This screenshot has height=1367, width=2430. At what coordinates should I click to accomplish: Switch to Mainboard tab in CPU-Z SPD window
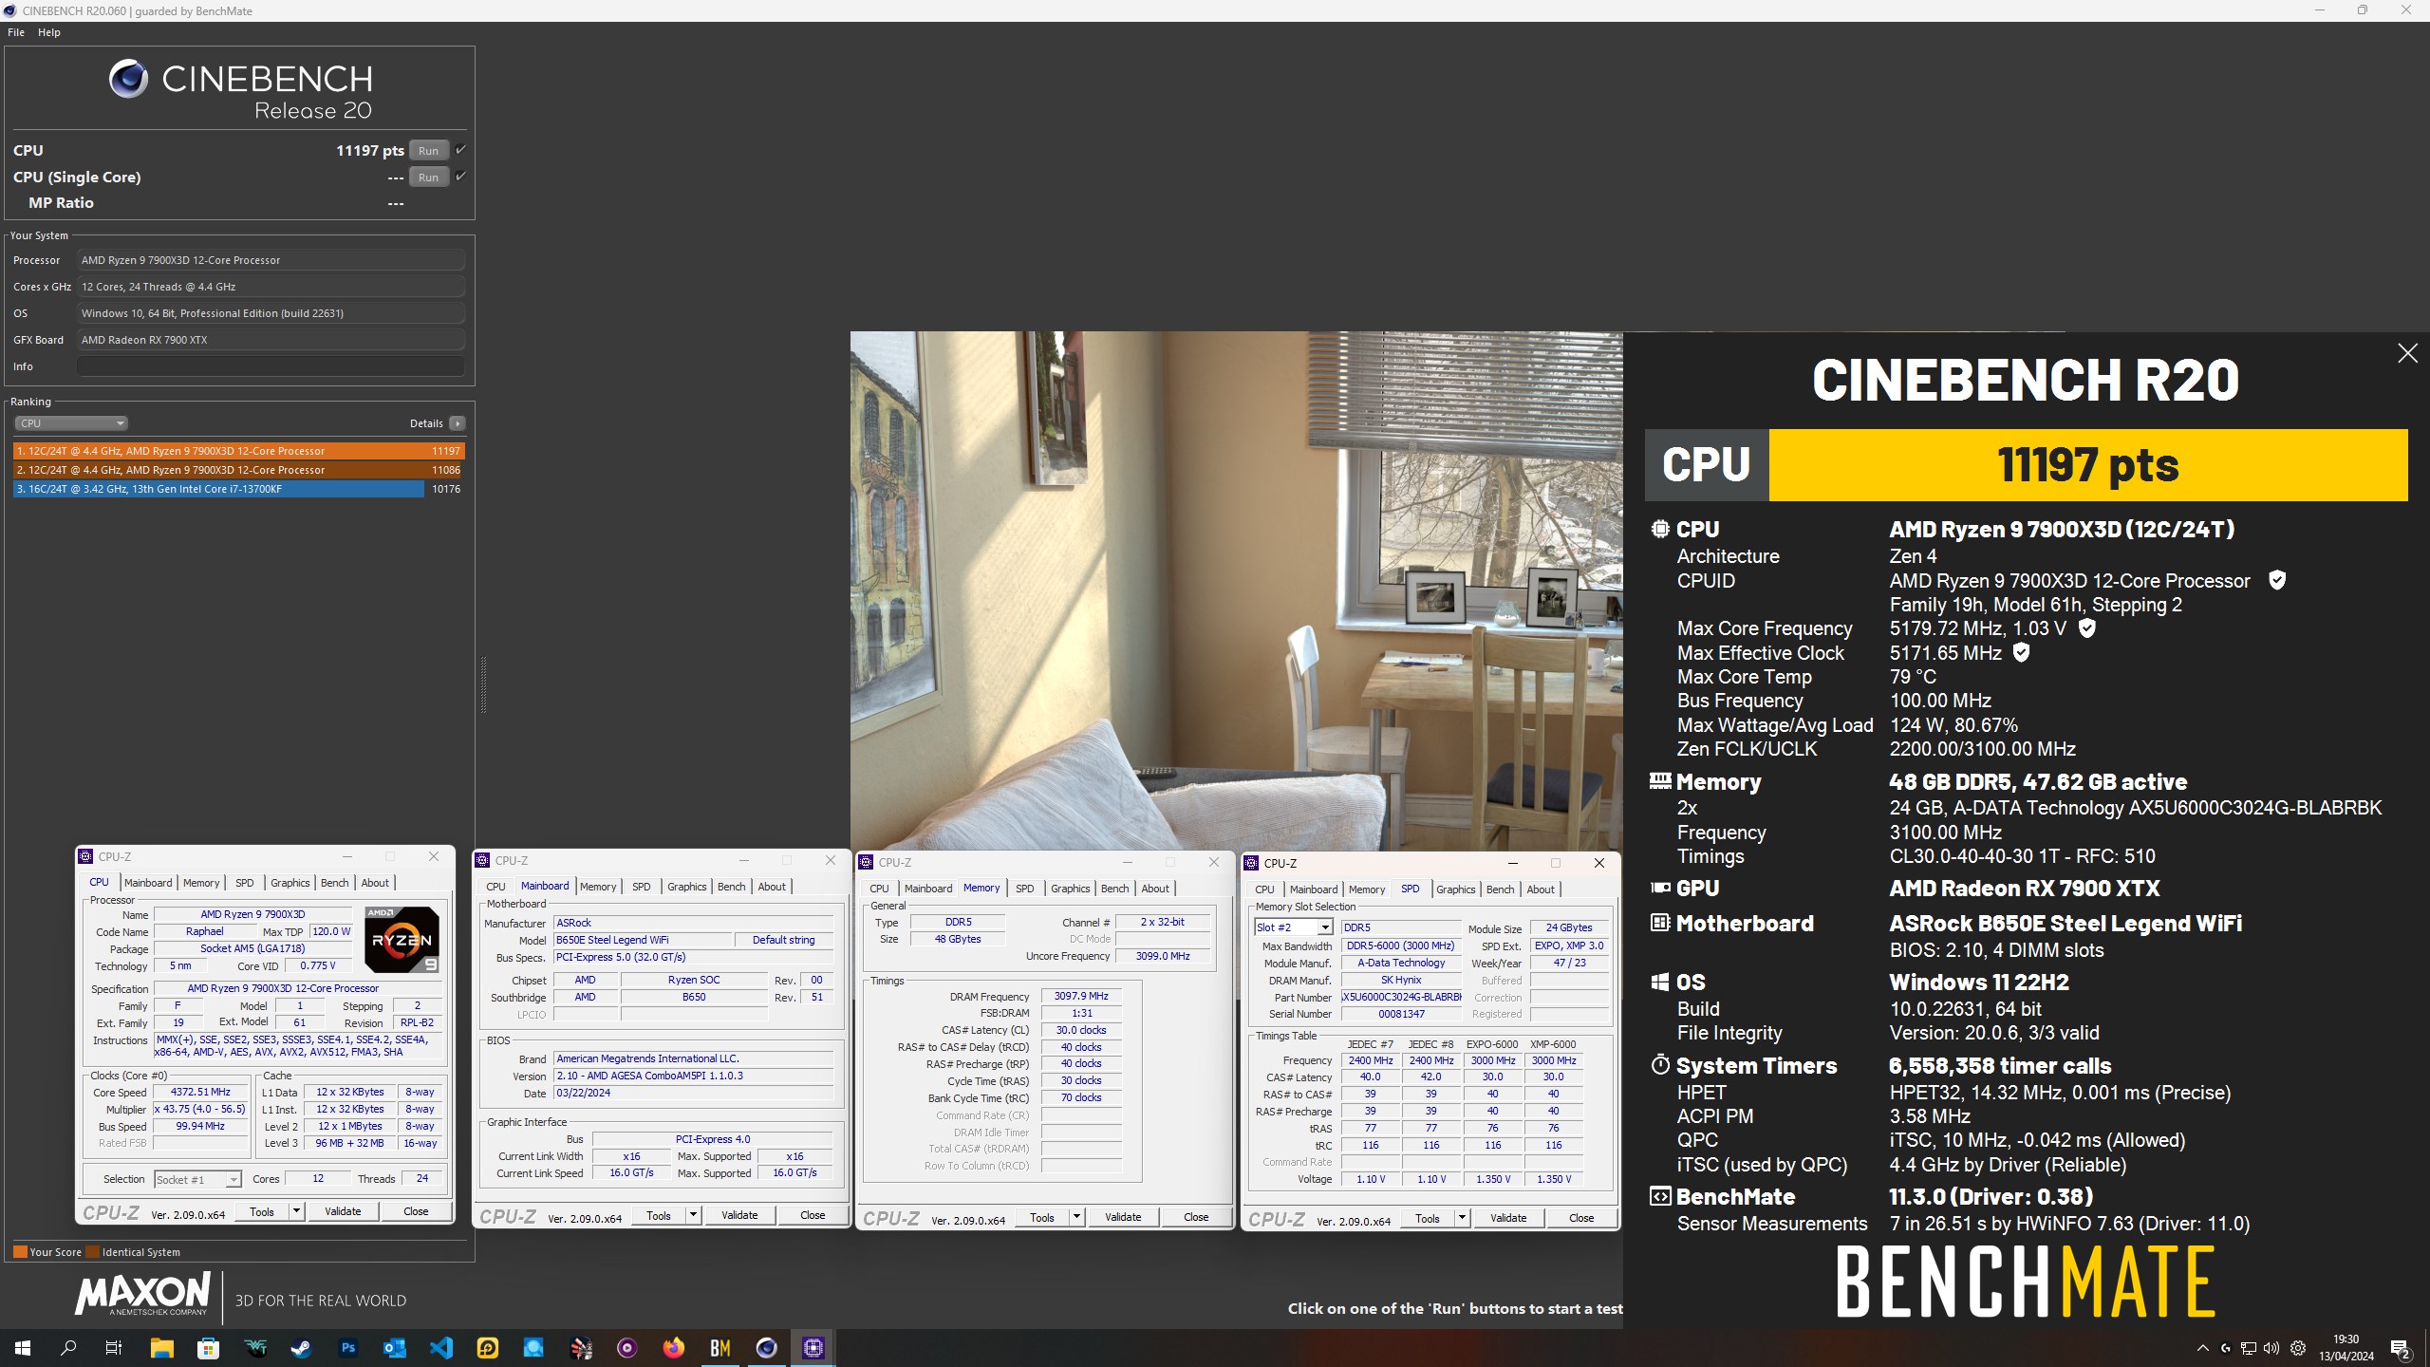coord(1314,889)
